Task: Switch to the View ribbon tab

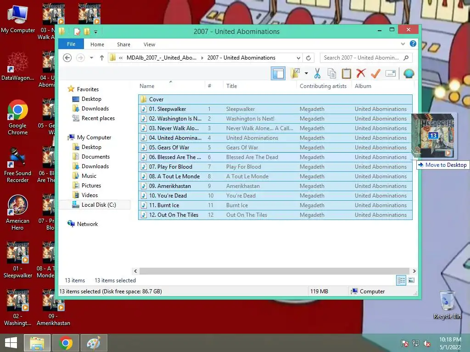Action: 149,44
